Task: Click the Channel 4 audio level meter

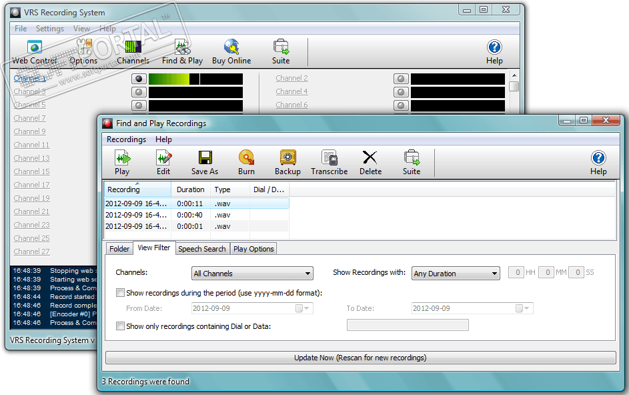Action: tap(458, 92)
